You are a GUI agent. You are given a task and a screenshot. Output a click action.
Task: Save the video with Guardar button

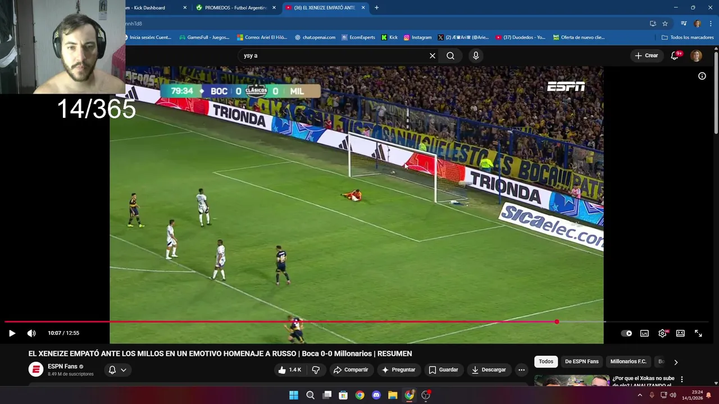tap(443, 370)
